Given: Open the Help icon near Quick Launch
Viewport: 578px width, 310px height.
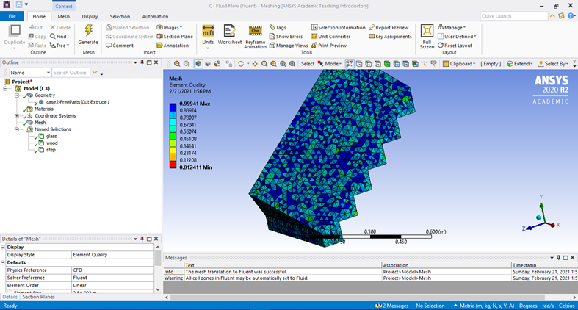Looking at the screenshot, I should (571, 16).
